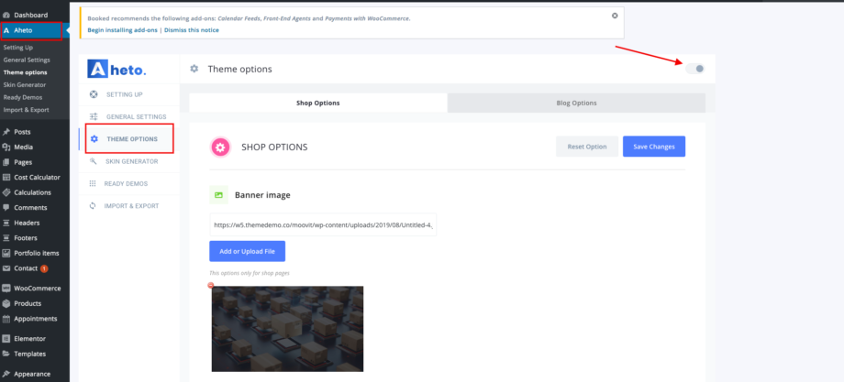The height and width of the screenshot is (382, 844).
Task: Click the Elementor icon
Action: pos(6,339)
